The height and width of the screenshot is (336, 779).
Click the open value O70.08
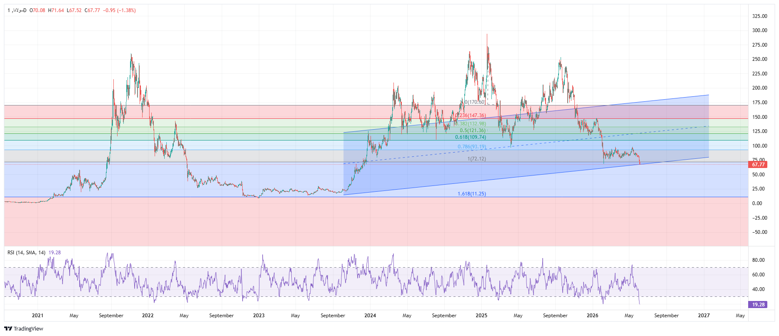pos(38,10)
